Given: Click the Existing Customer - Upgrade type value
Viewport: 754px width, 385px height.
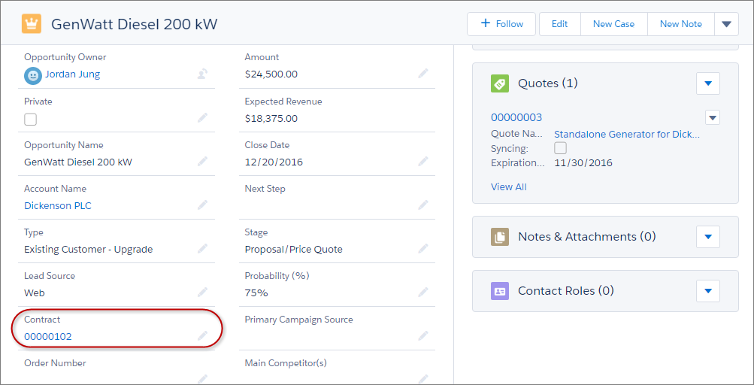Looking at the screenshot, I should coord(89,250).
